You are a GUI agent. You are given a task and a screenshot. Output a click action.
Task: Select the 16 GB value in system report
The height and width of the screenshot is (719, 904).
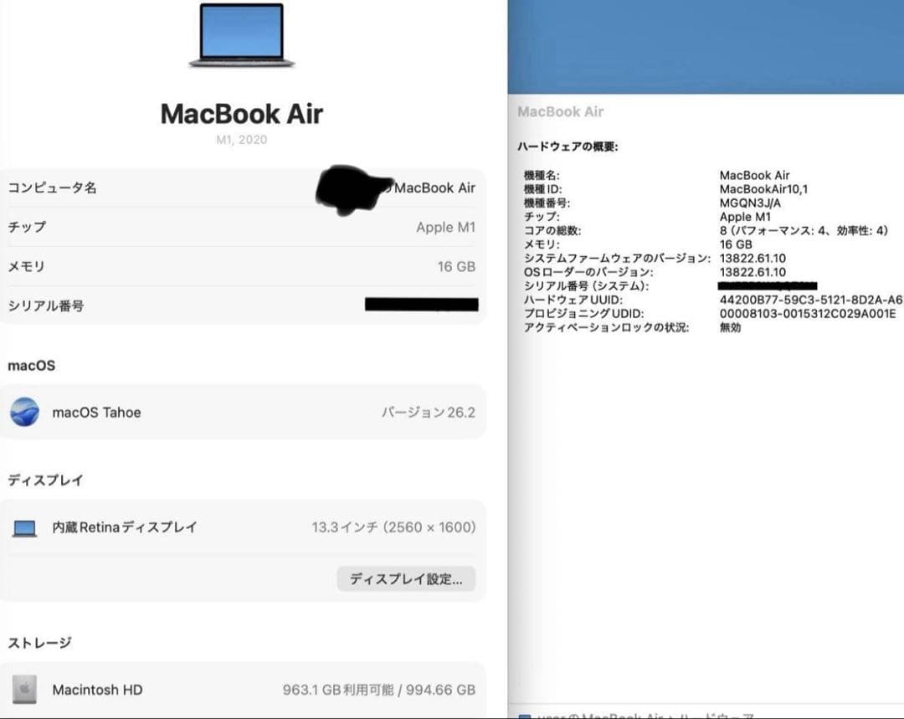736,244
